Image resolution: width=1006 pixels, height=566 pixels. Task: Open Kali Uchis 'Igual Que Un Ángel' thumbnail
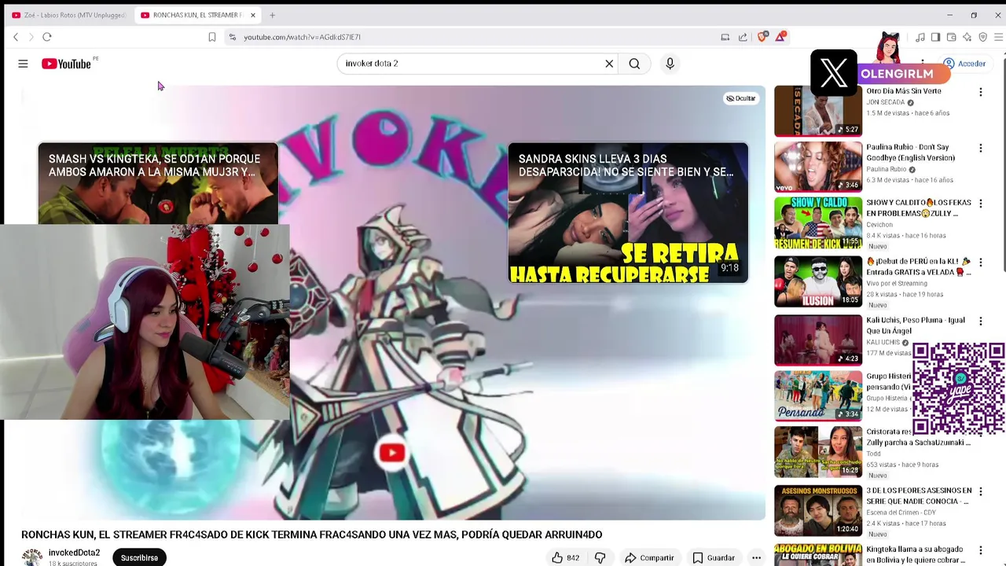point(818,340)
